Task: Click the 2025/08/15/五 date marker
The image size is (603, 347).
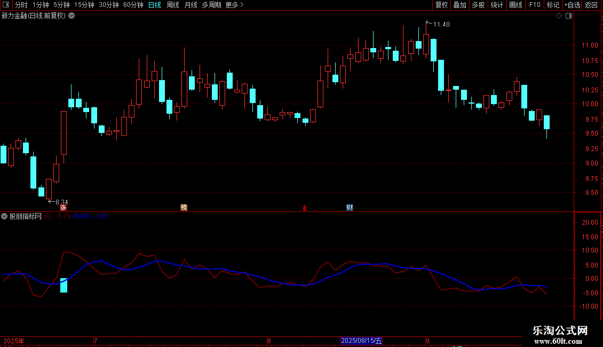Action: (x=361, y=341)
